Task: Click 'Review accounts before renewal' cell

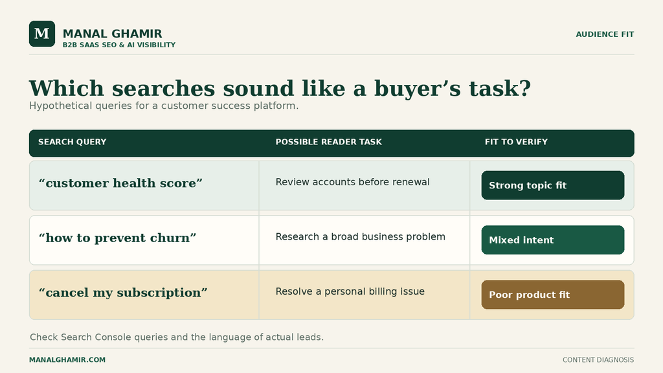Action: click(365, 185)
